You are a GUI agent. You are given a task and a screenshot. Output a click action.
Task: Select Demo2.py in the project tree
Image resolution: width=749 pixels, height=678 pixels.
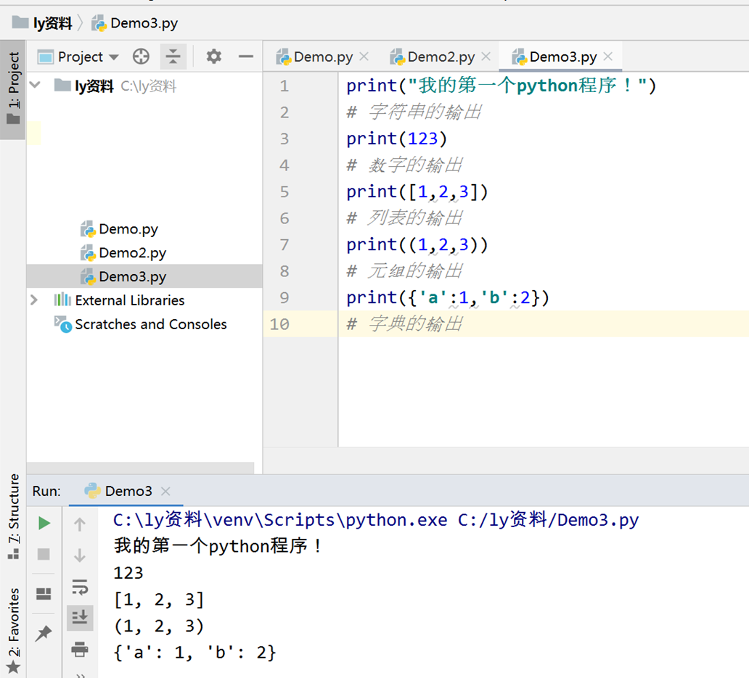(x=132, y=253)
